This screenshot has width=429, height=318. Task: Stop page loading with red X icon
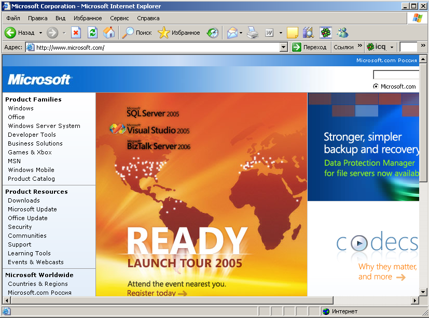(x=76, y=33)
